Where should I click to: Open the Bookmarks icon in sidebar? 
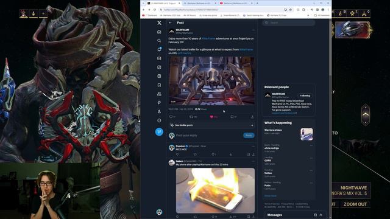tap(159, 85)
